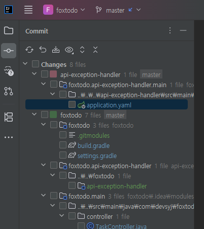Select the Commit tool window icon
This screenshot has height=229, width=204.
(9, 51)
